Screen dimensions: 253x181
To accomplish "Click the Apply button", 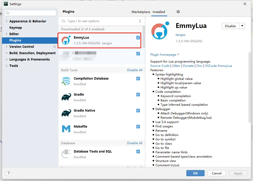I will coord(238,173).
